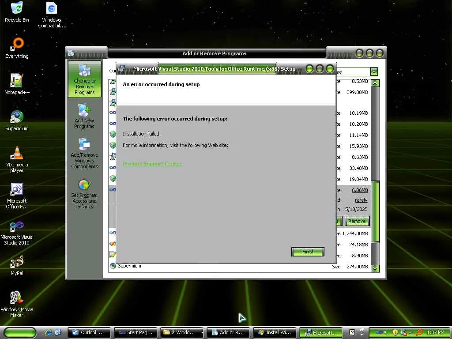Launch Supermium browser from the desktop

point(17,121)
